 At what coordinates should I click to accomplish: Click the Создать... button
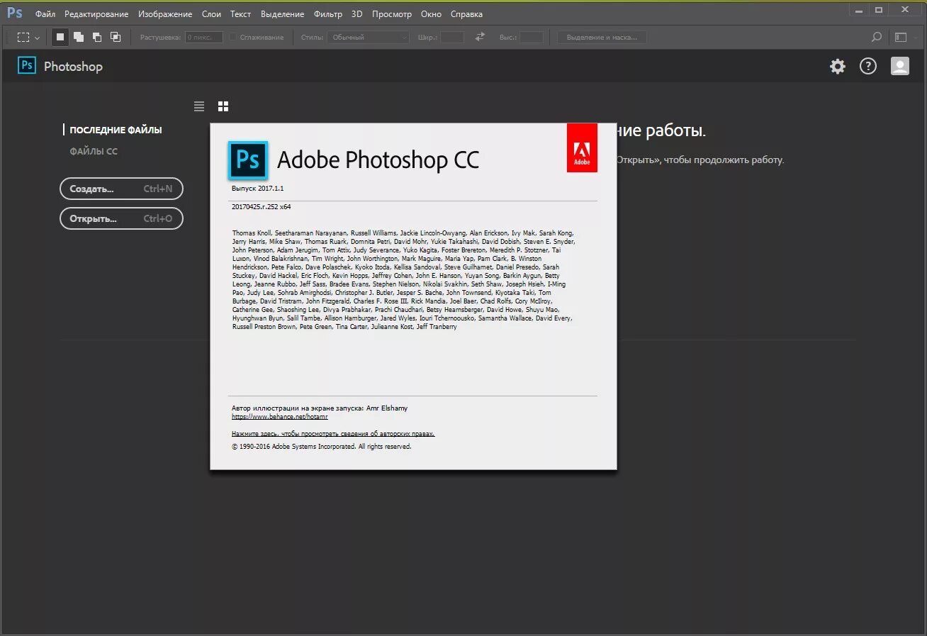(121, 189)
